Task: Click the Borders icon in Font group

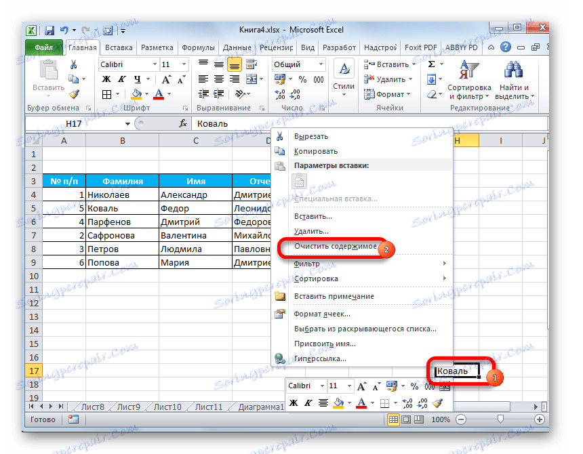Action: click(x=106, y=94)
